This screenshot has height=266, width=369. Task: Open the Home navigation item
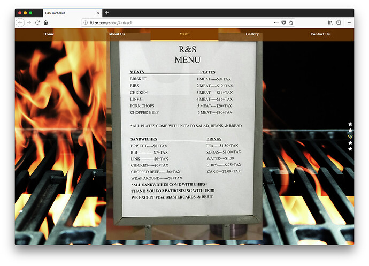[49, 34]
